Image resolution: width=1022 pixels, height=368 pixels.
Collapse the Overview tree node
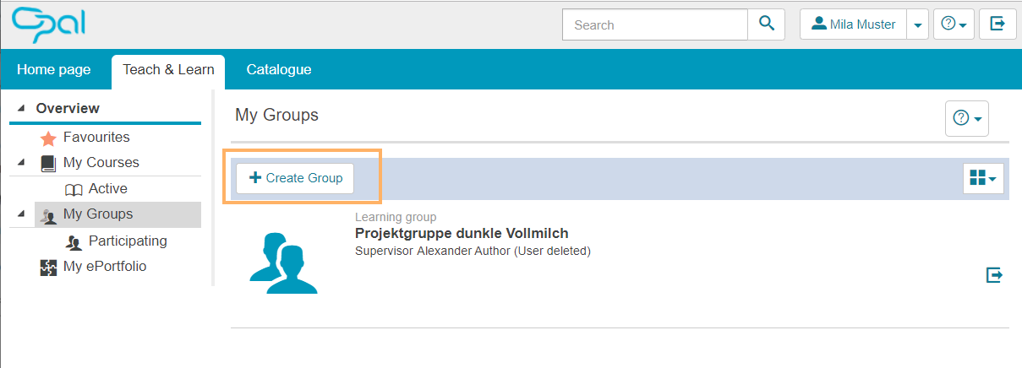20,108
